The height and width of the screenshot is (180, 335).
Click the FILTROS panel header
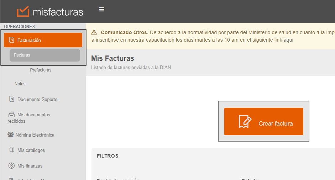[108, 156]
